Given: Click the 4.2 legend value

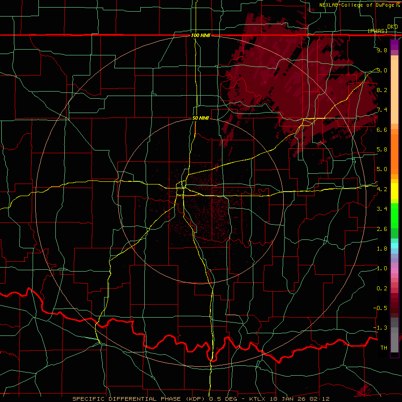Looking at the screenshot, I should pyautogui.click(x=382, y=189).
